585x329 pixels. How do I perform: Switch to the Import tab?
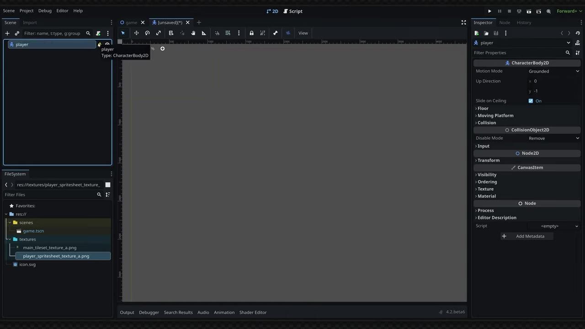[30, 22]
